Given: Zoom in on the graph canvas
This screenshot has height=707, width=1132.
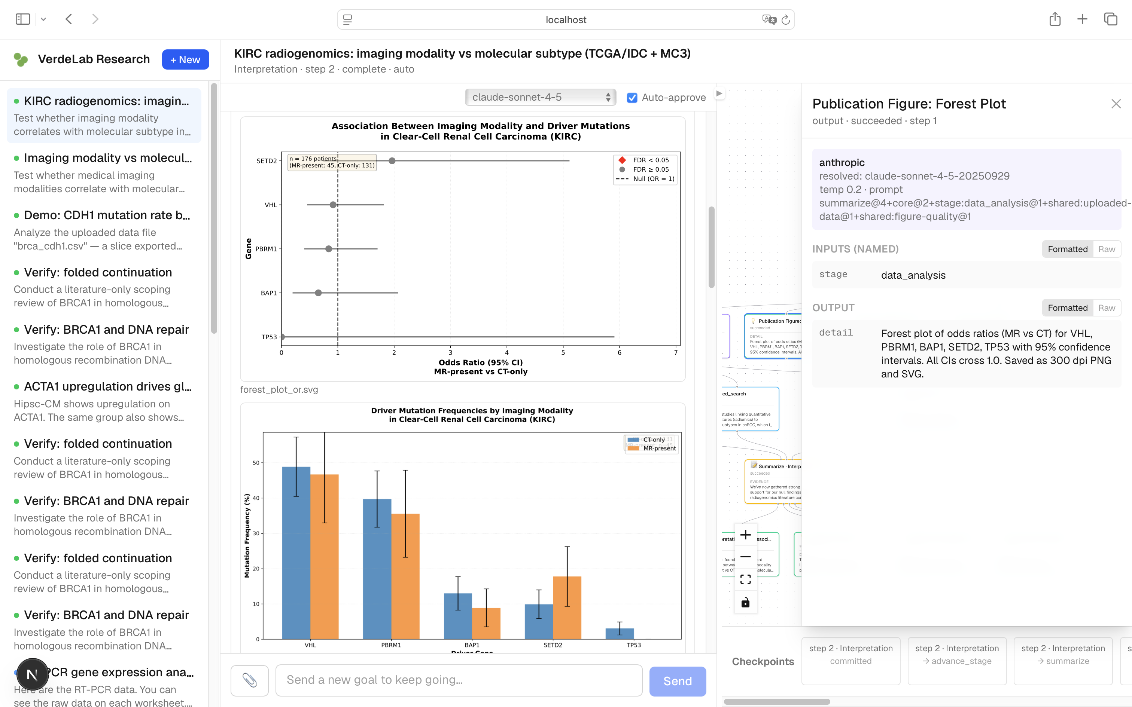Looking at the screenshot, I should (x=746, y=535).
